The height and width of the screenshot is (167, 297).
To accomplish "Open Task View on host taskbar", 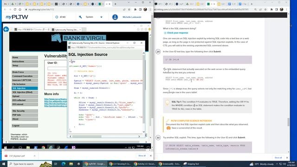I will click(56, 164).
